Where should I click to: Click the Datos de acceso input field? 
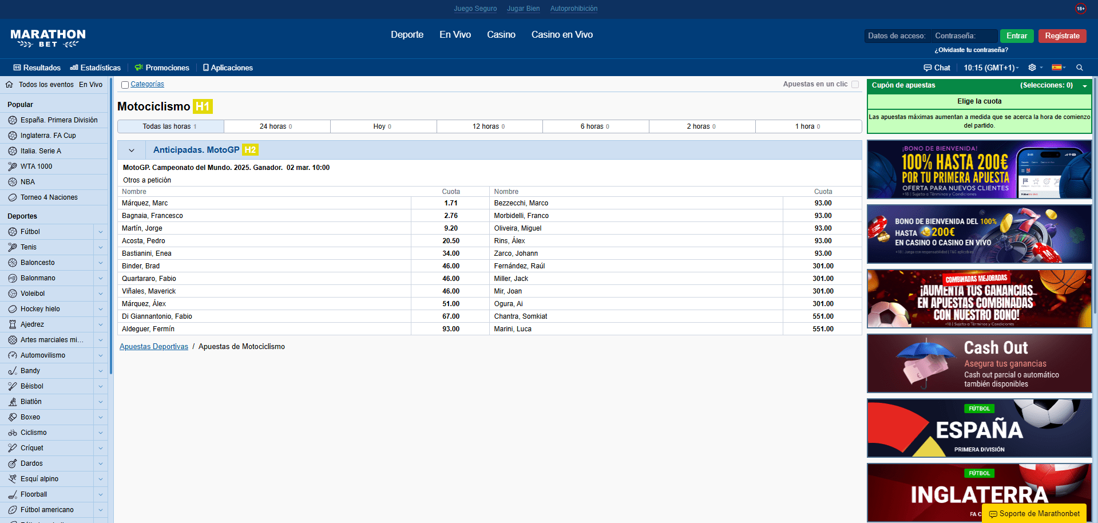pos(897,36)
